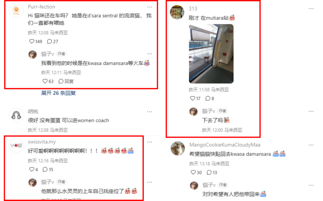Visit the swissvita.my username profile
323x201 pixels.
click(42, 142)
